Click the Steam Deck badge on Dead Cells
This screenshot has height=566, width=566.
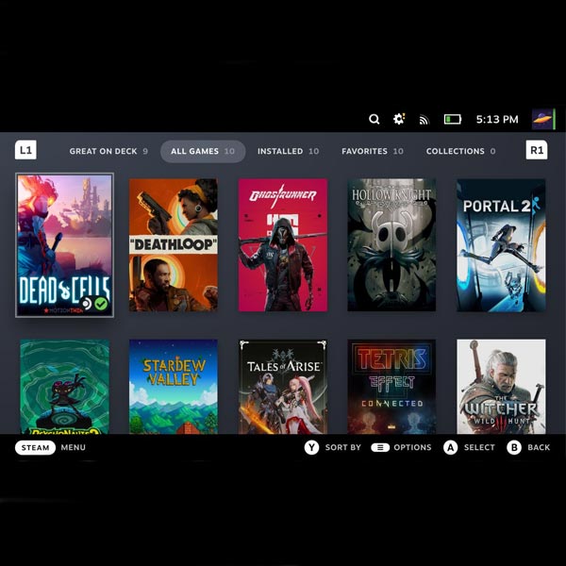click(x=87, y=304)
